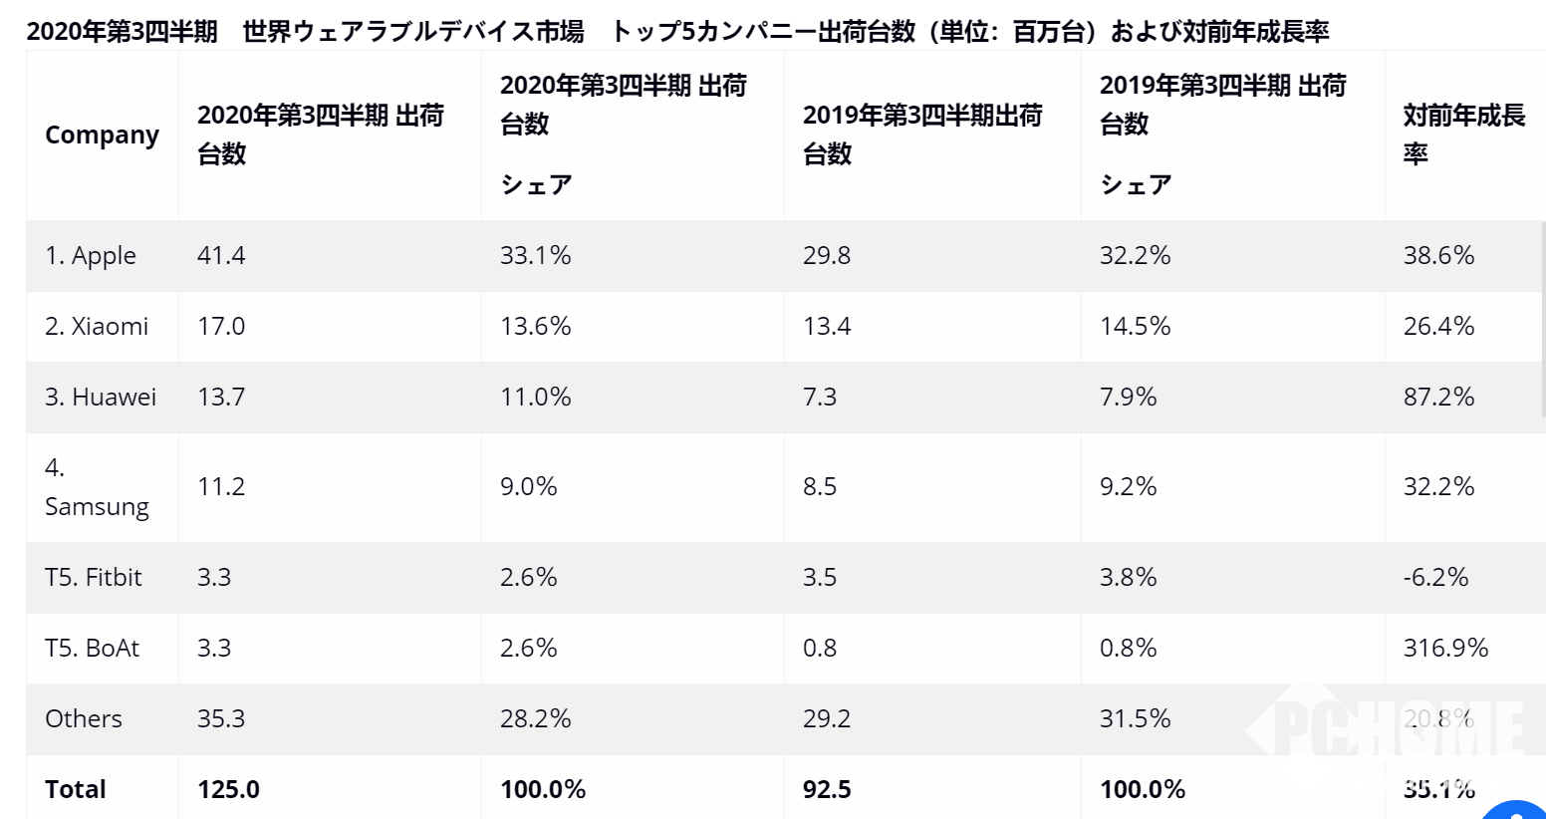
Task: Select the T5. Fitbit row label
Action: click(94, 578)
